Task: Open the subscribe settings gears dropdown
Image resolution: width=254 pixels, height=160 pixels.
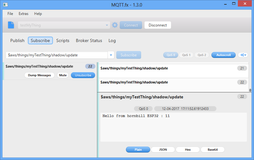Action: (x=243, y=55)
